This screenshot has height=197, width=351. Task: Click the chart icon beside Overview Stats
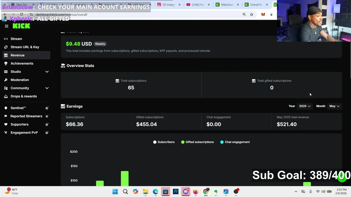tap(63, 66)
